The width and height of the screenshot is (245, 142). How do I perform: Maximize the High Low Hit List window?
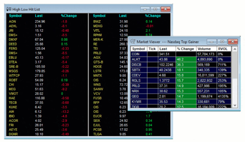coord(155,9)
